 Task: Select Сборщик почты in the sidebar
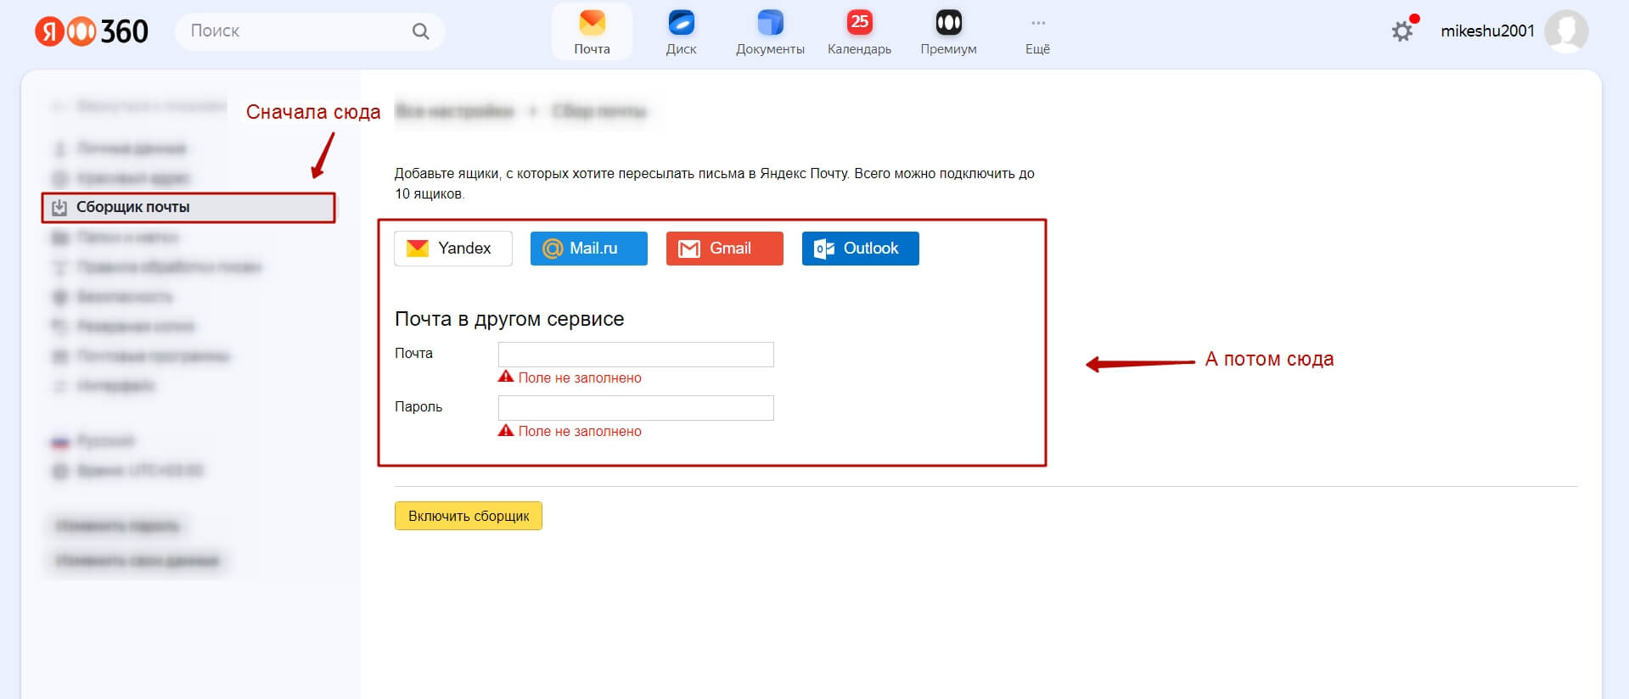click(x=188, y=208)
